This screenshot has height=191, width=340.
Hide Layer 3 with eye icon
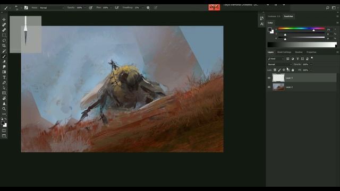pyautogui.click(x=269, y=78)
